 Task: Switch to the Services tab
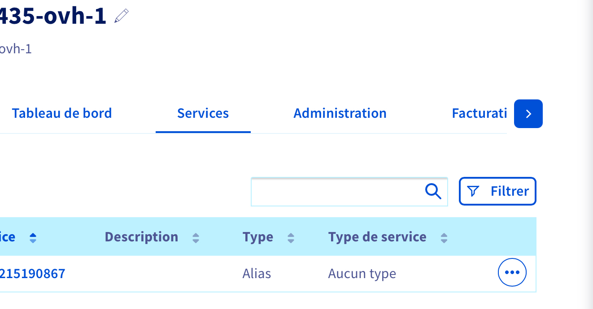(x=203, y=113)
